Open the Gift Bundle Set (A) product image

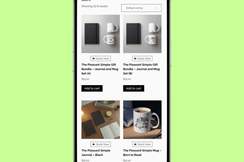tap(100, 34)
